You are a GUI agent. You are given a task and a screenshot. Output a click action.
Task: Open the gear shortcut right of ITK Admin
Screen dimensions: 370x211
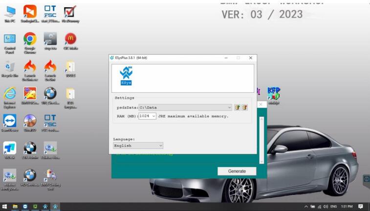click(x=50, y=150)
